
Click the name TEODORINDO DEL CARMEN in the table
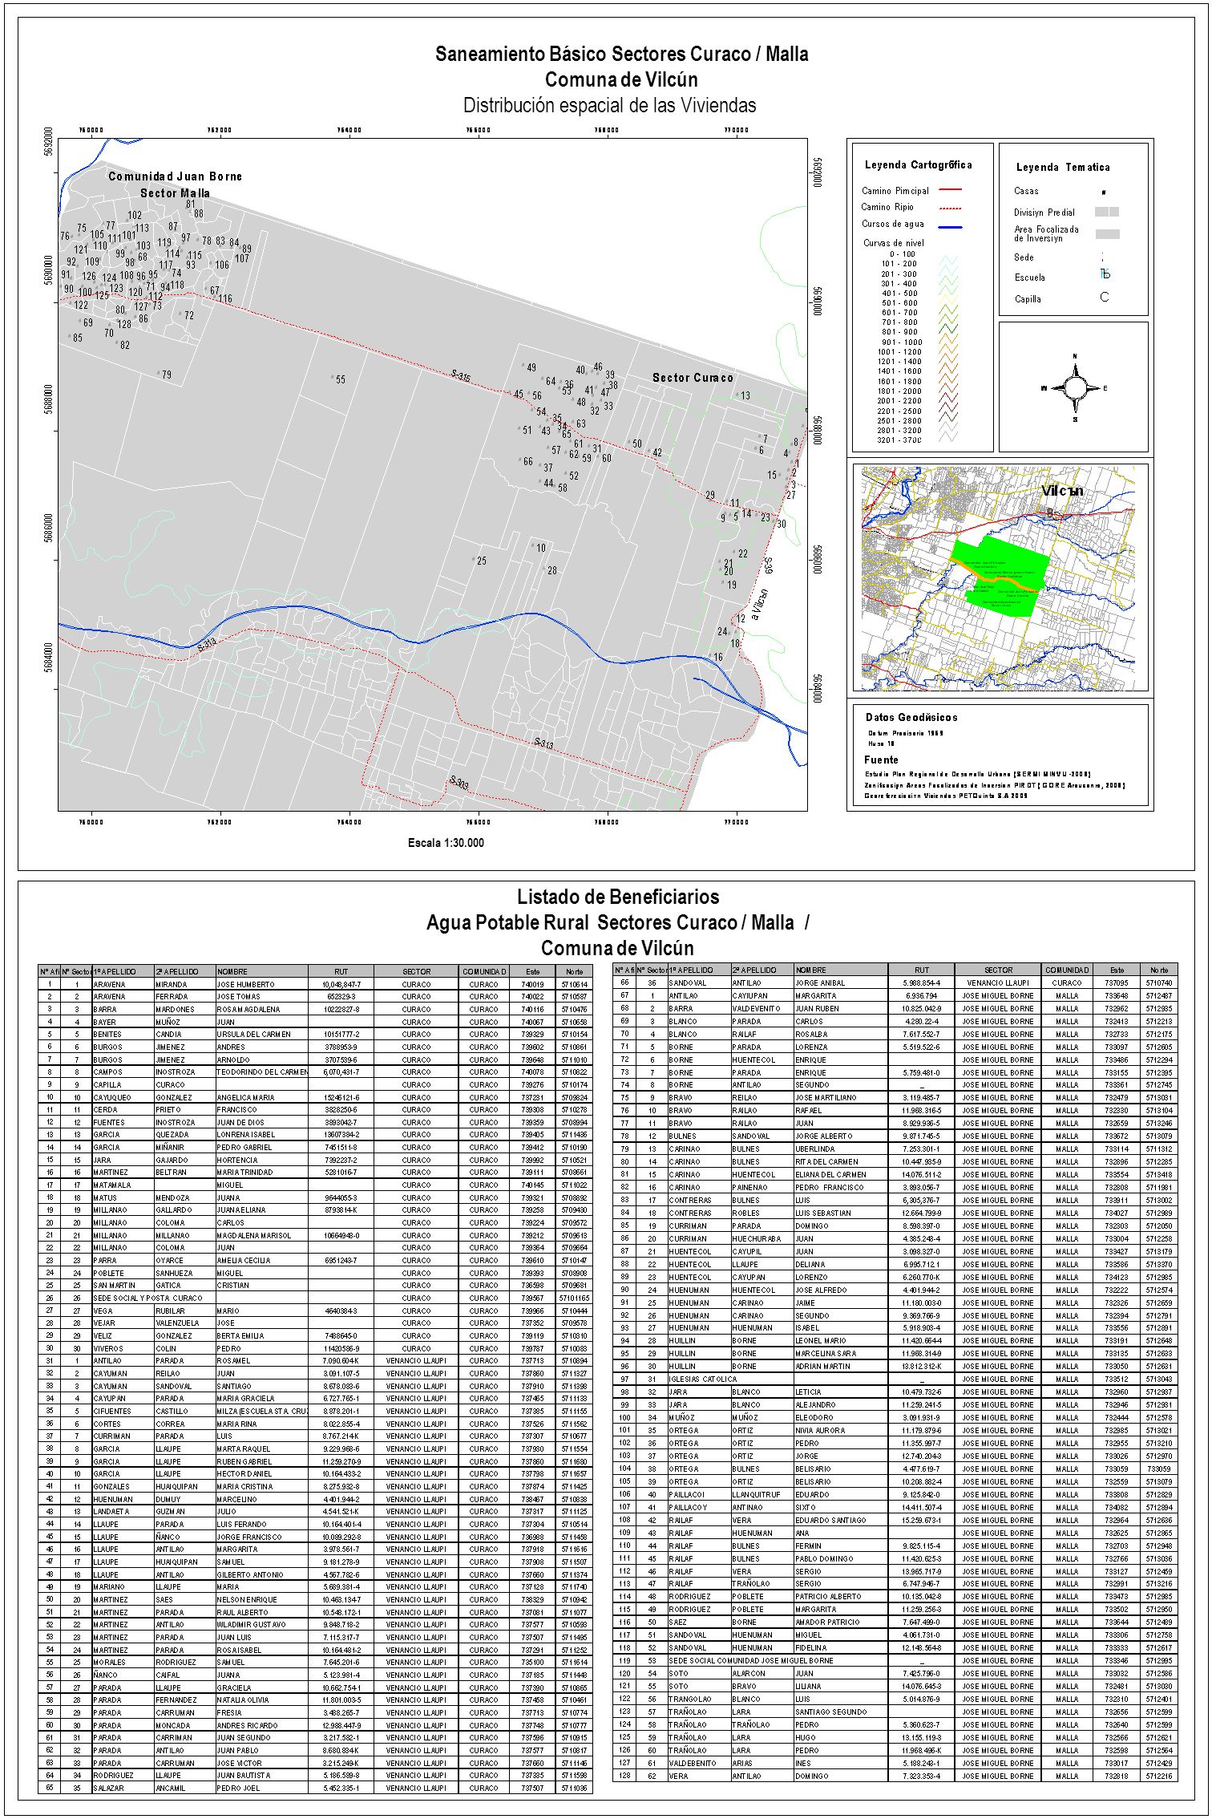pos(263,1072)
